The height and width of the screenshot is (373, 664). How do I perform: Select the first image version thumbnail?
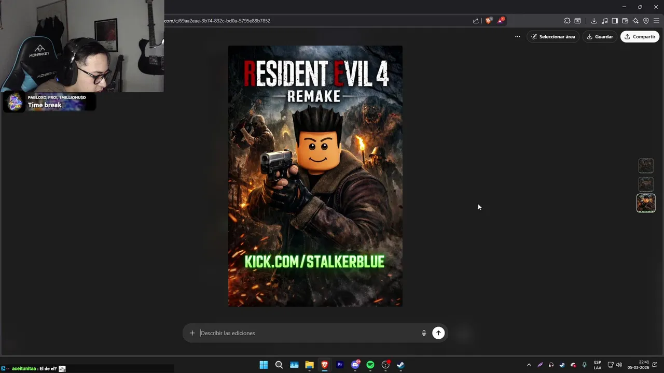point(646,166)
